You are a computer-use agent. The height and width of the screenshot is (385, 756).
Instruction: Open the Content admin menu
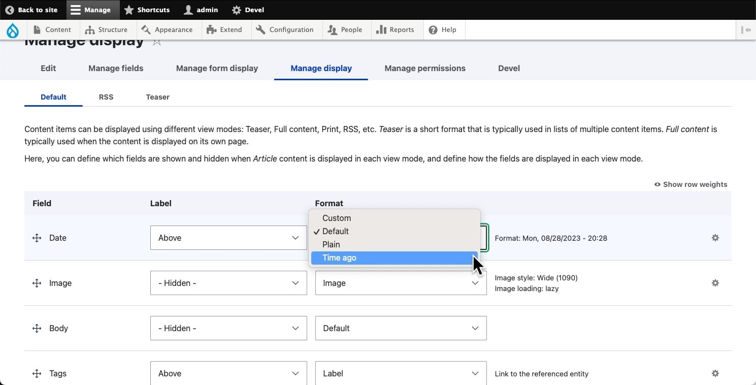coord(52,30)
